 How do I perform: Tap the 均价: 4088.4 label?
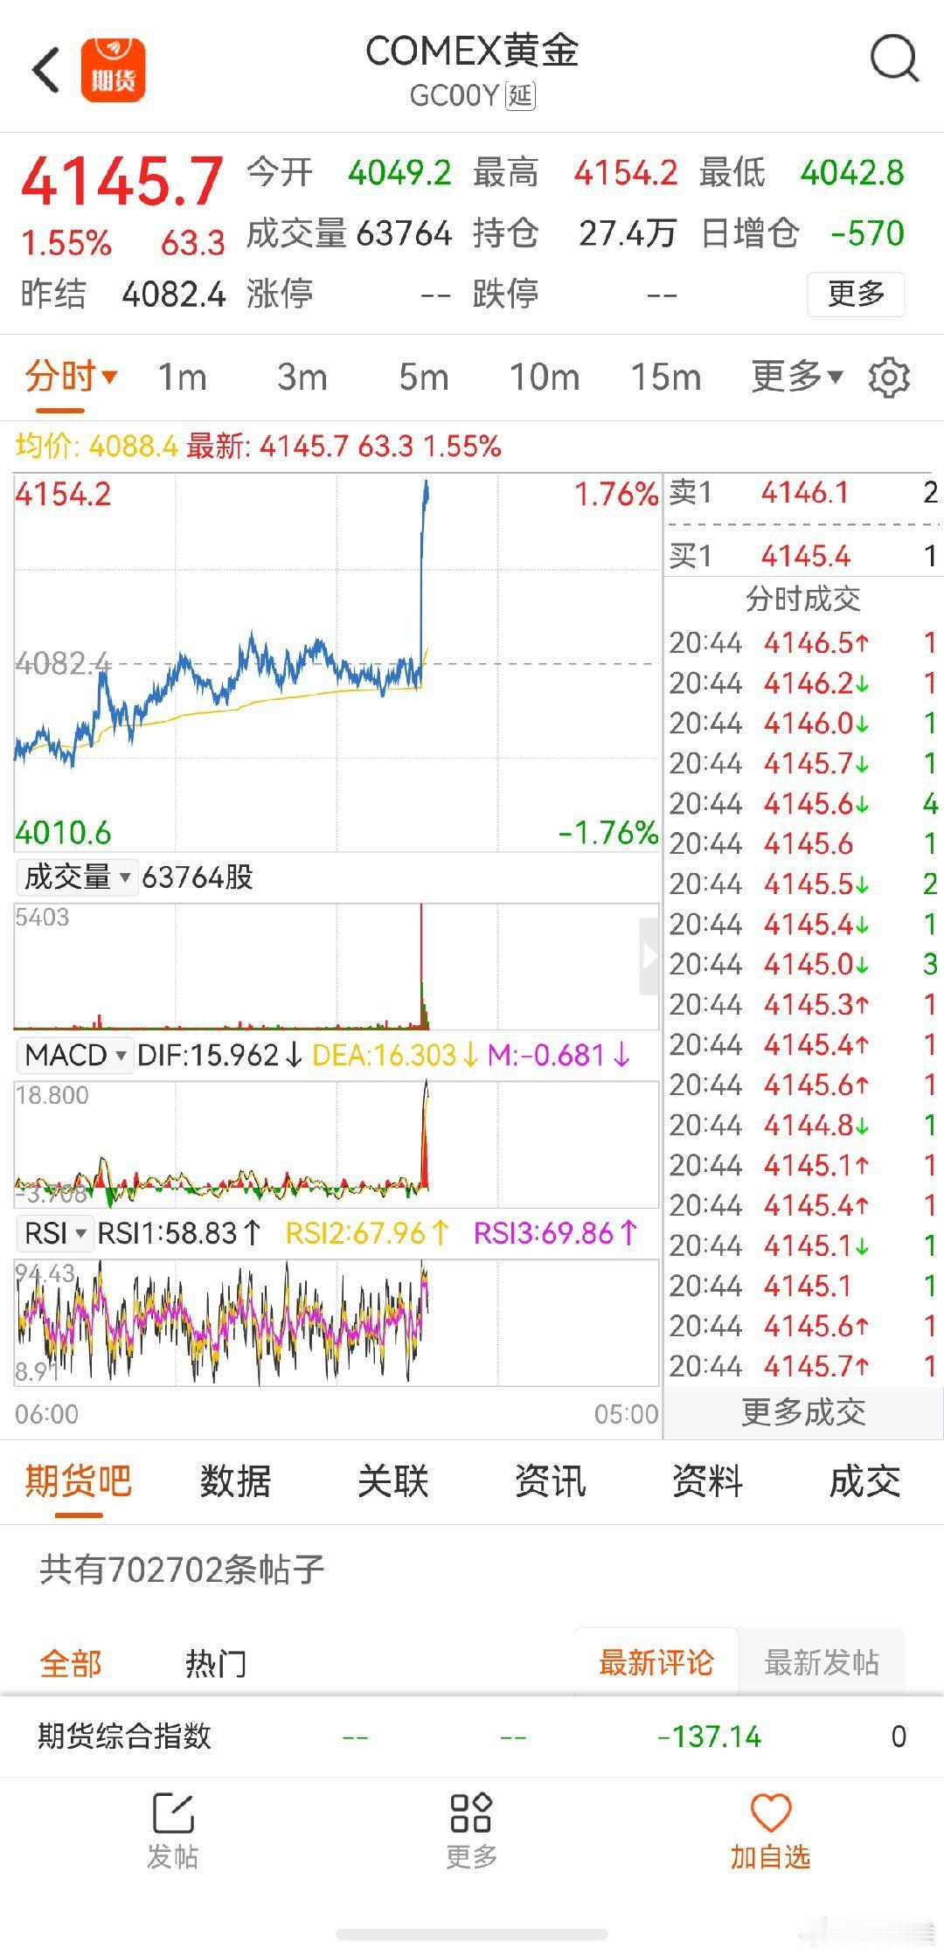[x=96, y=447]
